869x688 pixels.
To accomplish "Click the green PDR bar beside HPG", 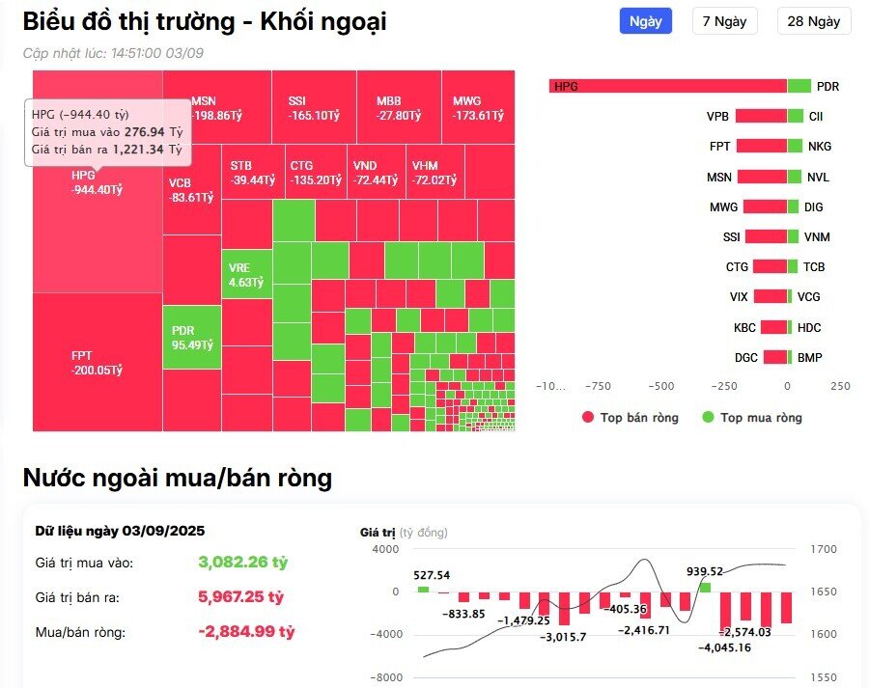I will [x=800, y=85].
